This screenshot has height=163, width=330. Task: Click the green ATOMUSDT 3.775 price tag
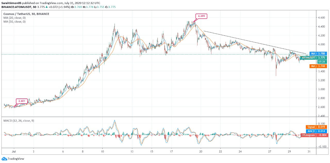pos(313,58)
